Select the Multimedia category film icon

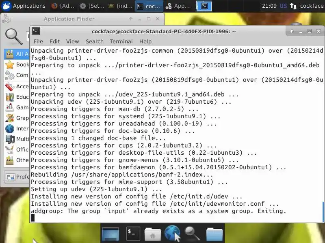pos(10,139)
